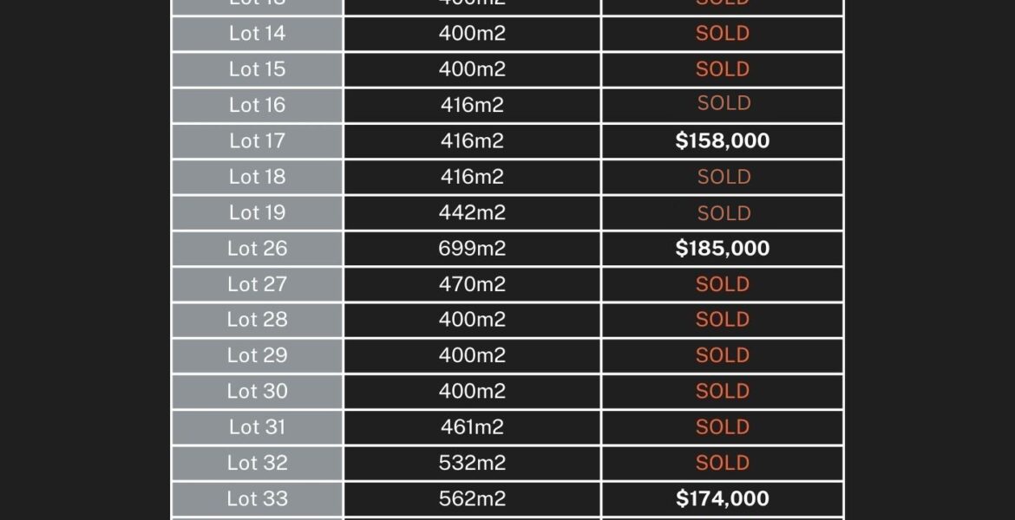Click the SOLD status for Lot 30
The height and width of the screenshot is (520, 1015).
(x=722, y=391)
